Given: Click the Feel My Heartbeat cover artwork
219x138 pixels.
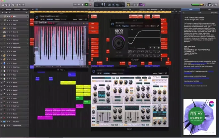Looking at the screenshot, I should (x=199, y=117).
